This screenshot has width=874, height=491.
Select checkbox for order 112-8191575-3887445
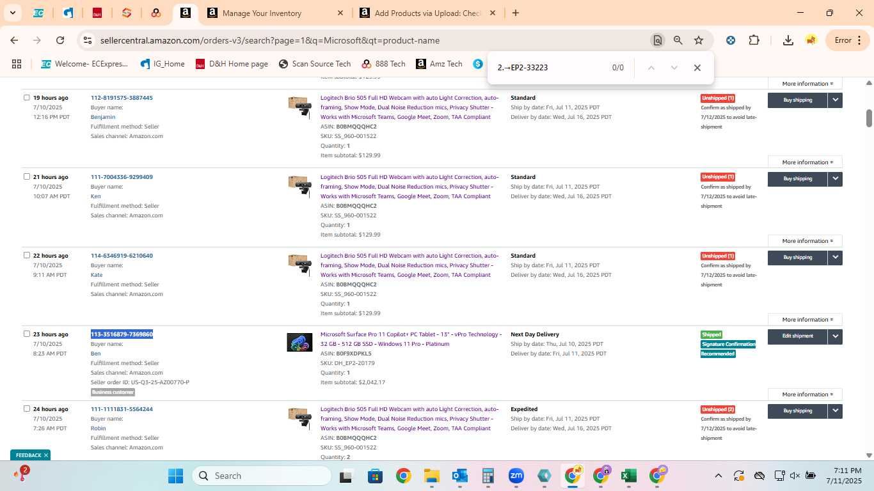(27, 98)
